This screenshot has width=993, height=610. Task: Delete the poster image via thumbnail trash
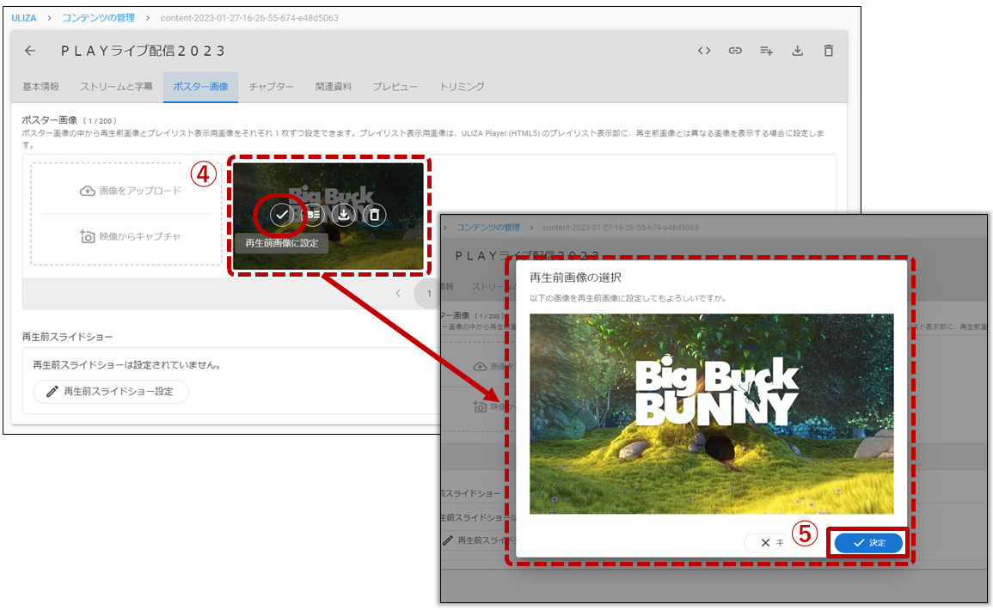(x=374, y=215)
